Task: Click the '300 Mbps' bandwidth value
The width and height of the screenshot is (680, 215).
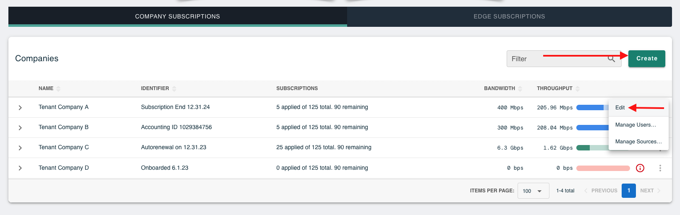Action: pos(510,128)
